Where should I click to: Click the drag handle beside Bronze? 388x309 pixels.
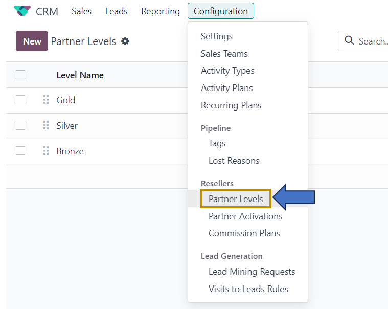point(46,151)
